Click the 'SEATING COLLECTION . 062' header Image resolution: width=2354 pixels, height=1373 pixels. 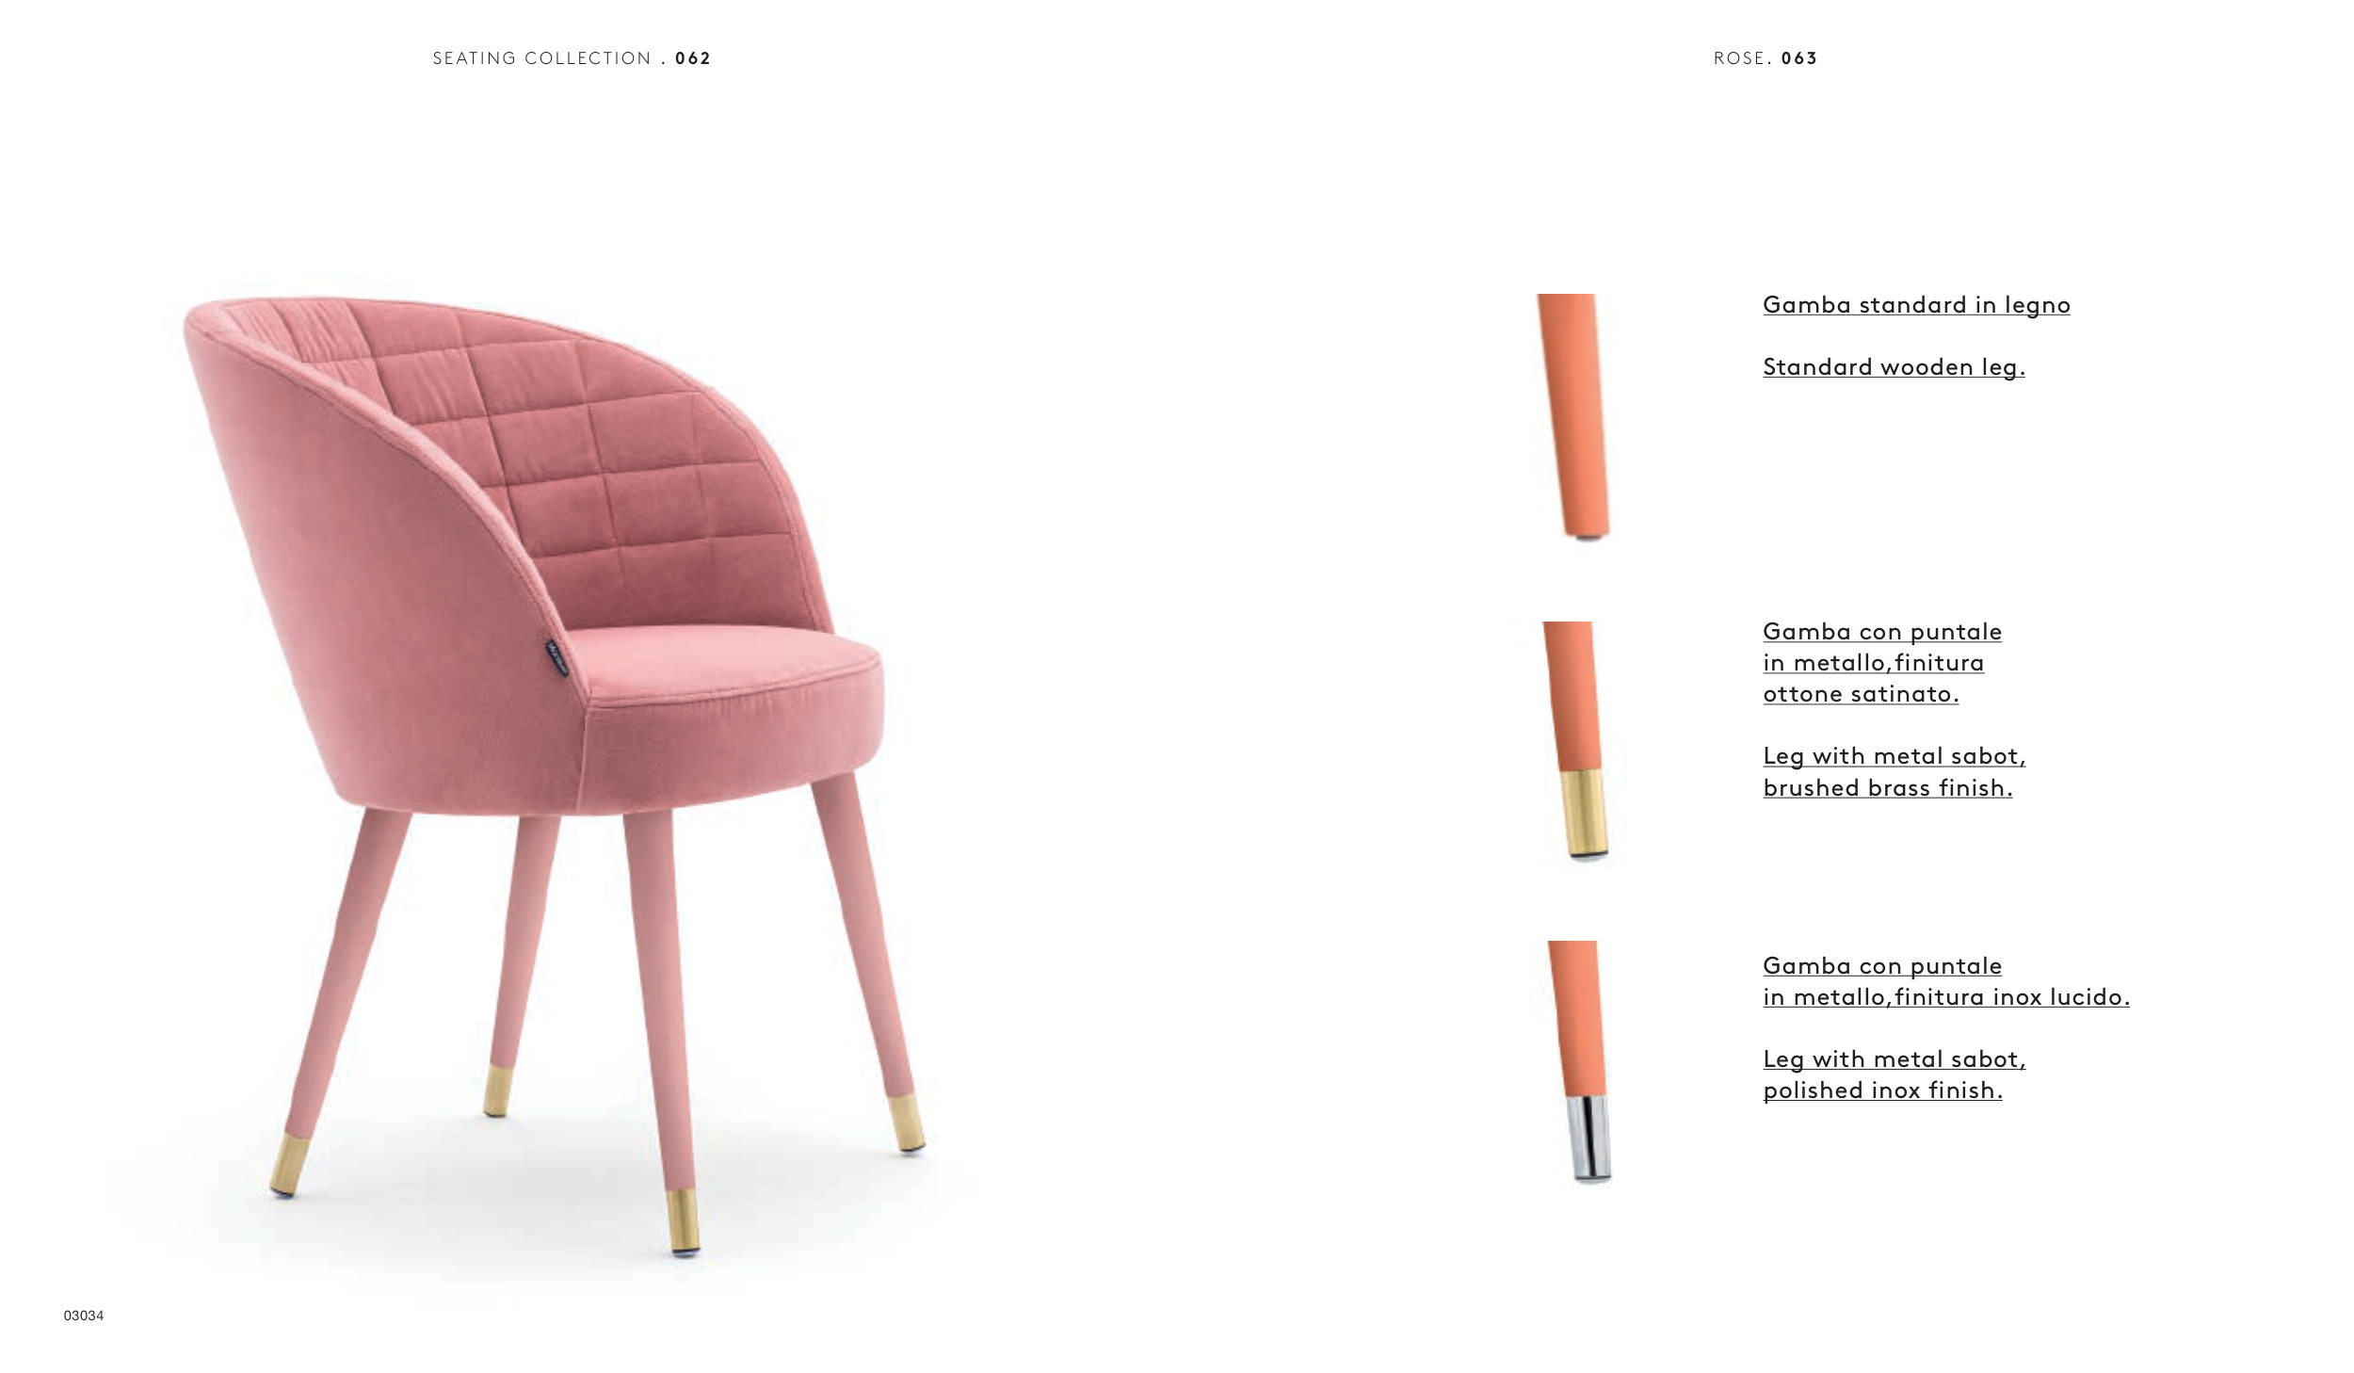click(572, 58)
